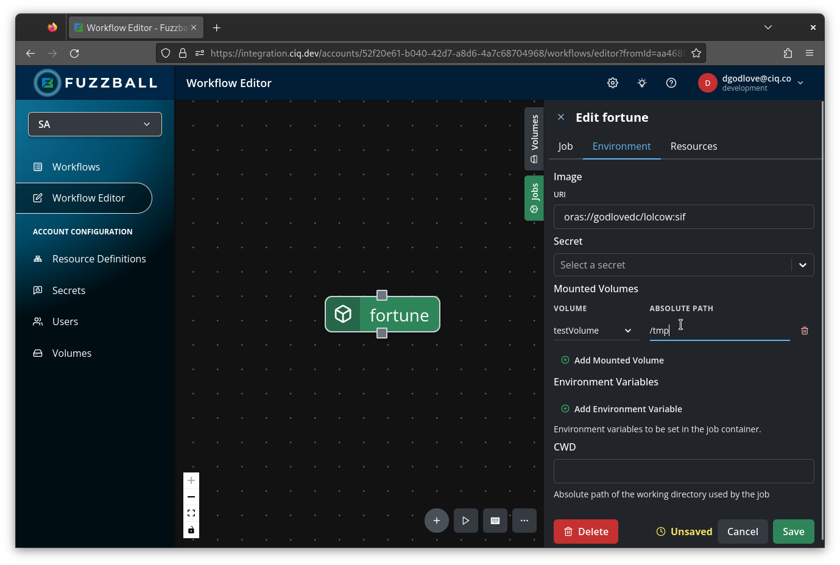The height and width of the screenshot is (565, 840).
Task: Expand the Jobs side panel tab
Action: coord(534,198)
